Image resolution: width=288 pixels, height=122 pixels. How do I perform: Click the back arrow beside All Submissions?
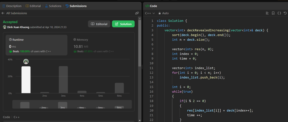3,13
